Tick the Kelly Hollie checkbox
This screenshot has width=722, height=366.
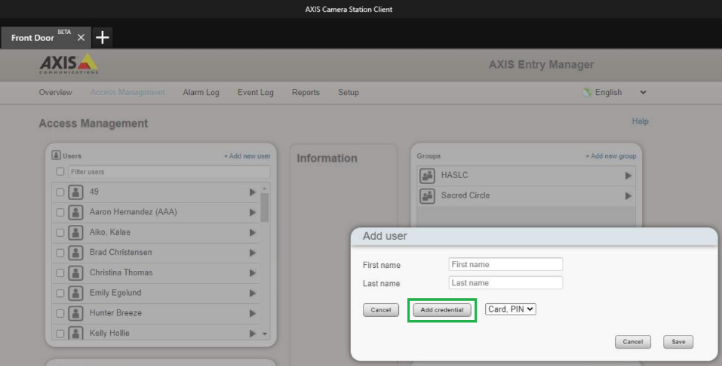pyautogui.click(x=60, y=334)
